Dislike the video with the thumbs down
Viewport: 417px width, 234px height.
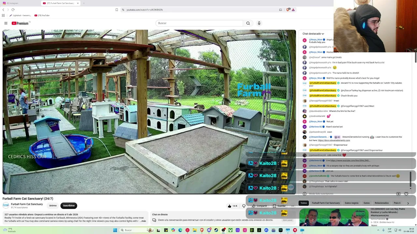click(x=244, y=206)
